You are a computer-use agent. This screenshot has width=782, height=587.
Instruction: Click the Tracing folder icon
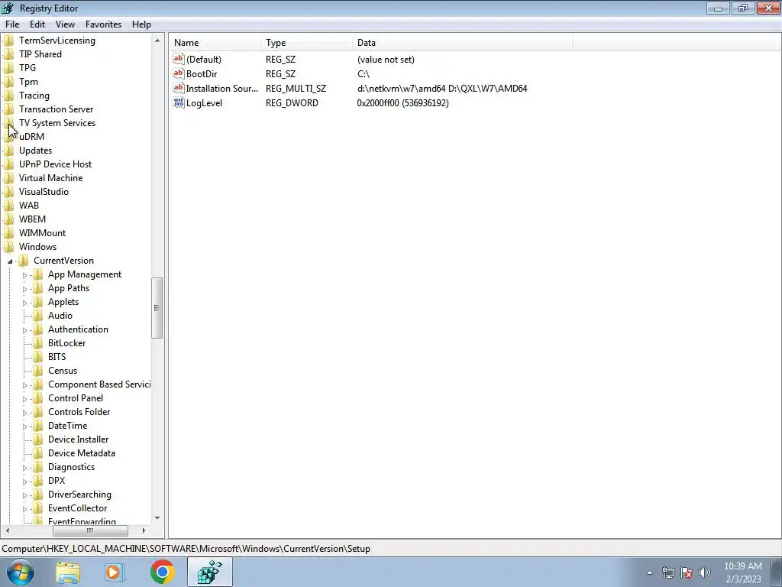pos(9,96)
